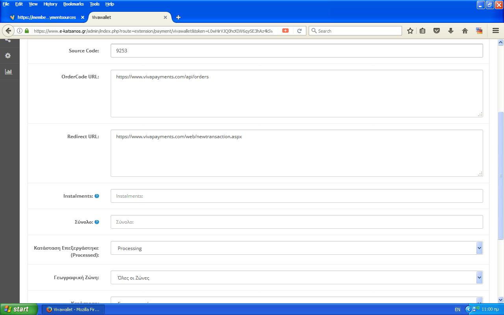
Task: Click the OrderCode URL textarea resize handle
Action: point(480,114)
